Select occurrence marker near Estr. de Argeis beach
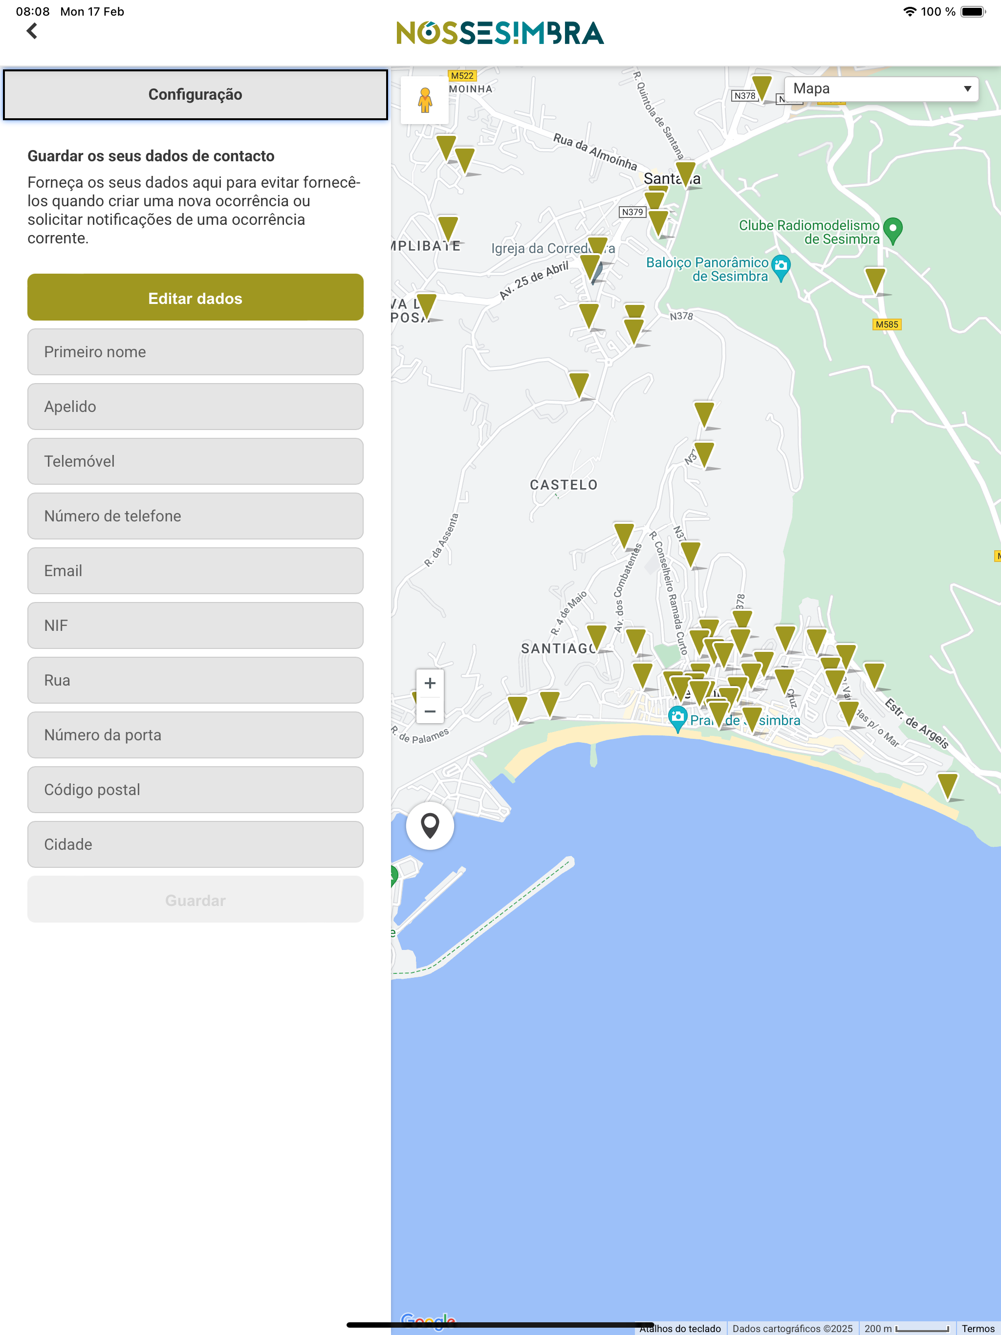 click(948, 786)
